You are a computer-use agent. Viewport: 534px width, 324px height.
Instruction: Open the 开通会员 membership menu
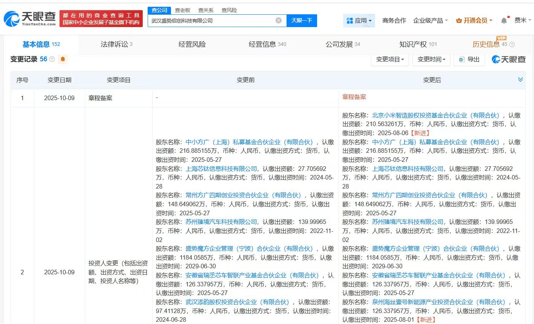pos(474,21)
